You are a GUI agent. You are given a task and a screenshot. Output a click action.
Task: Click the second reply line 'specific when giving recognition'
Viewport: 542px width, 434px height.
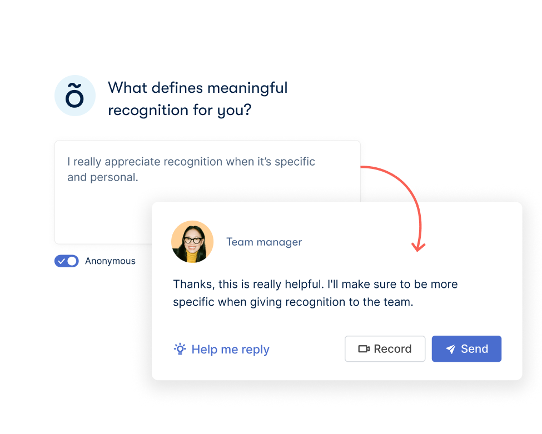click(293, 302)
